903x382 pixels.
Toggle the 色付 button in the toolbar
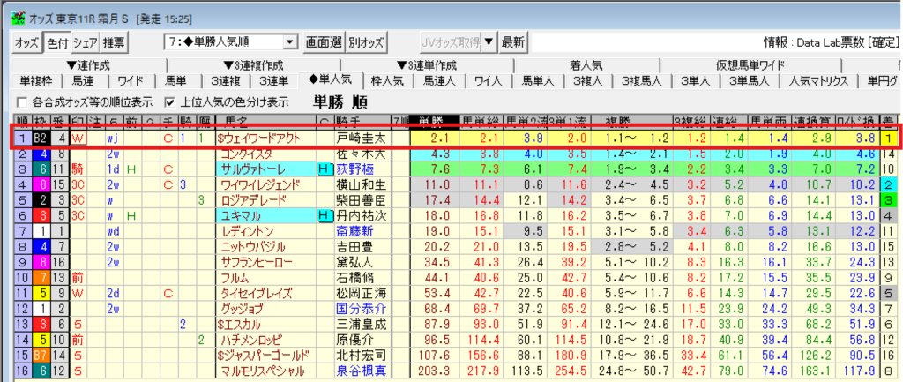coord(56,41)
